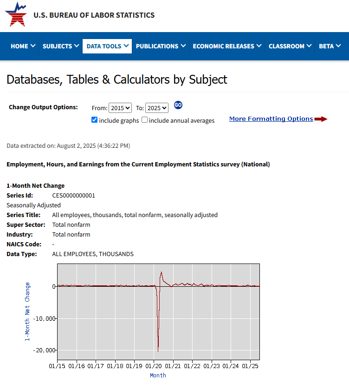Click the blue GO button icon
The width and height of the screenshot is (349, 389).
coord(178,105)
